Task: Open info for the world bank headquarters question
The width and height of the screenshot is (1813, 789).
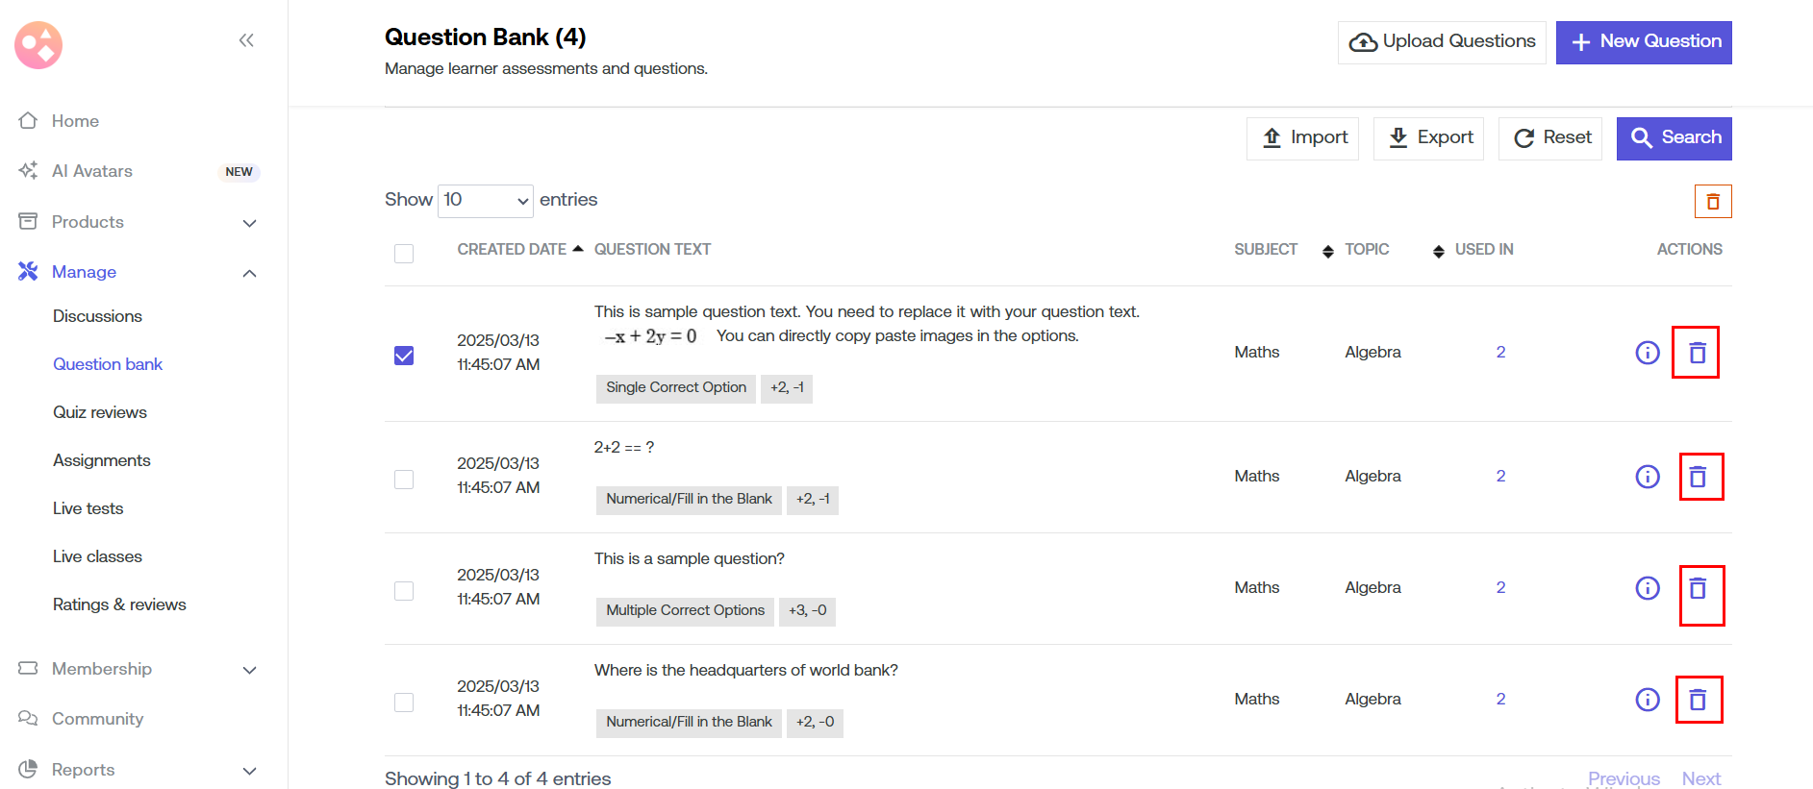Action: tap(1647, 700)
